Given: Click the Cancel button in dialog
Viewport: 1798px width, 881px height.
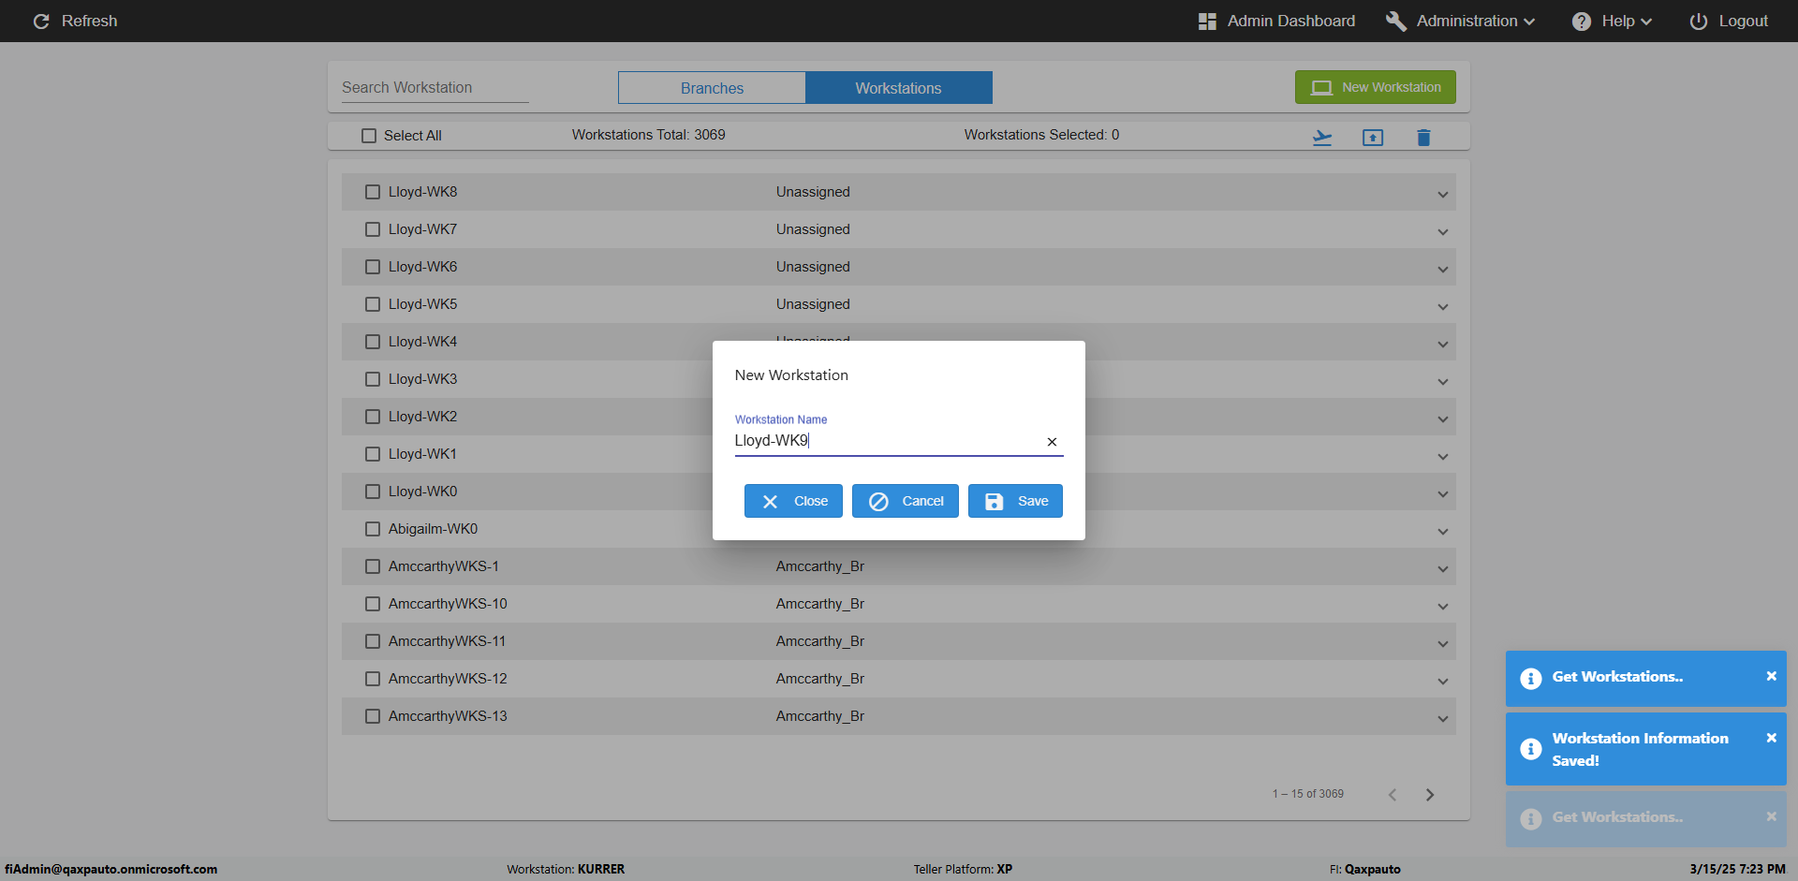Looking at the screenshot, I should point(905,501).
